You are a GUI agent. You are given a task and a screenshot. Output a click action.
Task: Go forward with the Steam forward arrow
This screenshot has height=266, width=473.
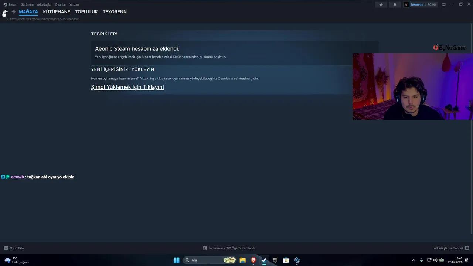[x=13, y=12]
